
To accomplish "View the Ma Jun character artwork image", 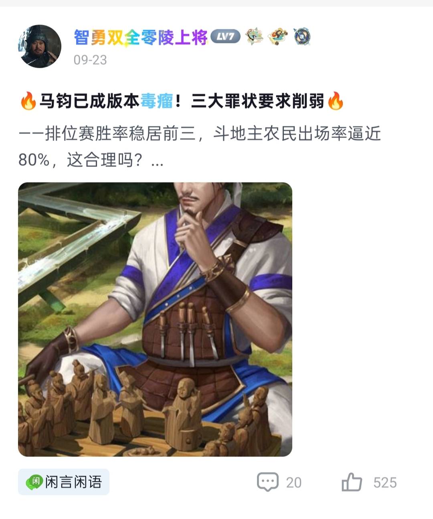I will click(155, 319).
